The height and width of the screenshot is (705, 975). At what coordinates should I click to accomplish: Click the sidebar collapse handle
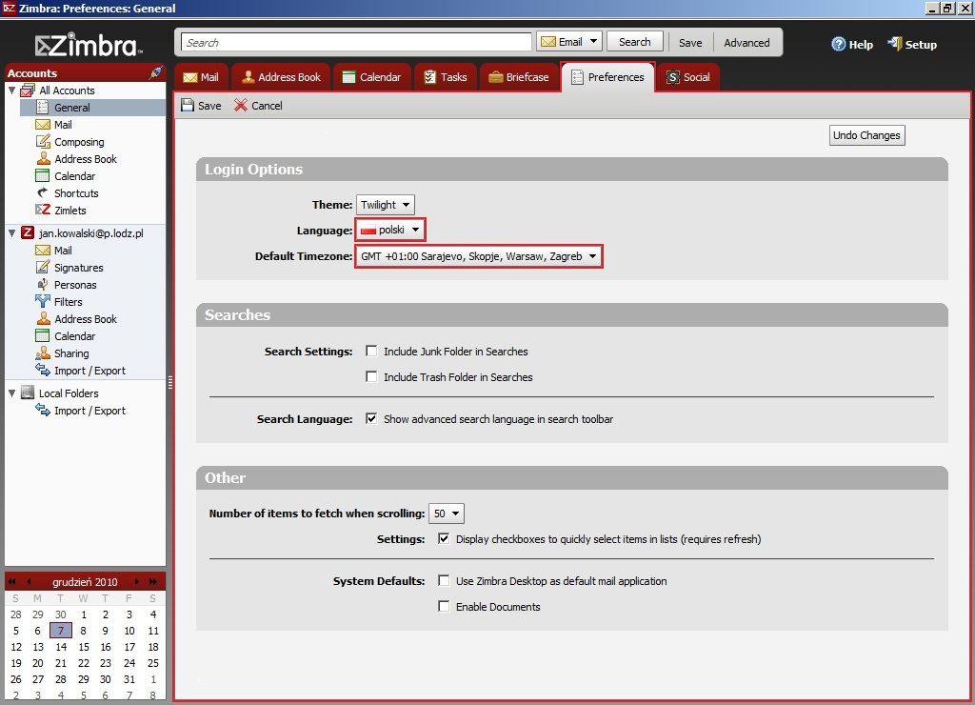coord(169,383)
